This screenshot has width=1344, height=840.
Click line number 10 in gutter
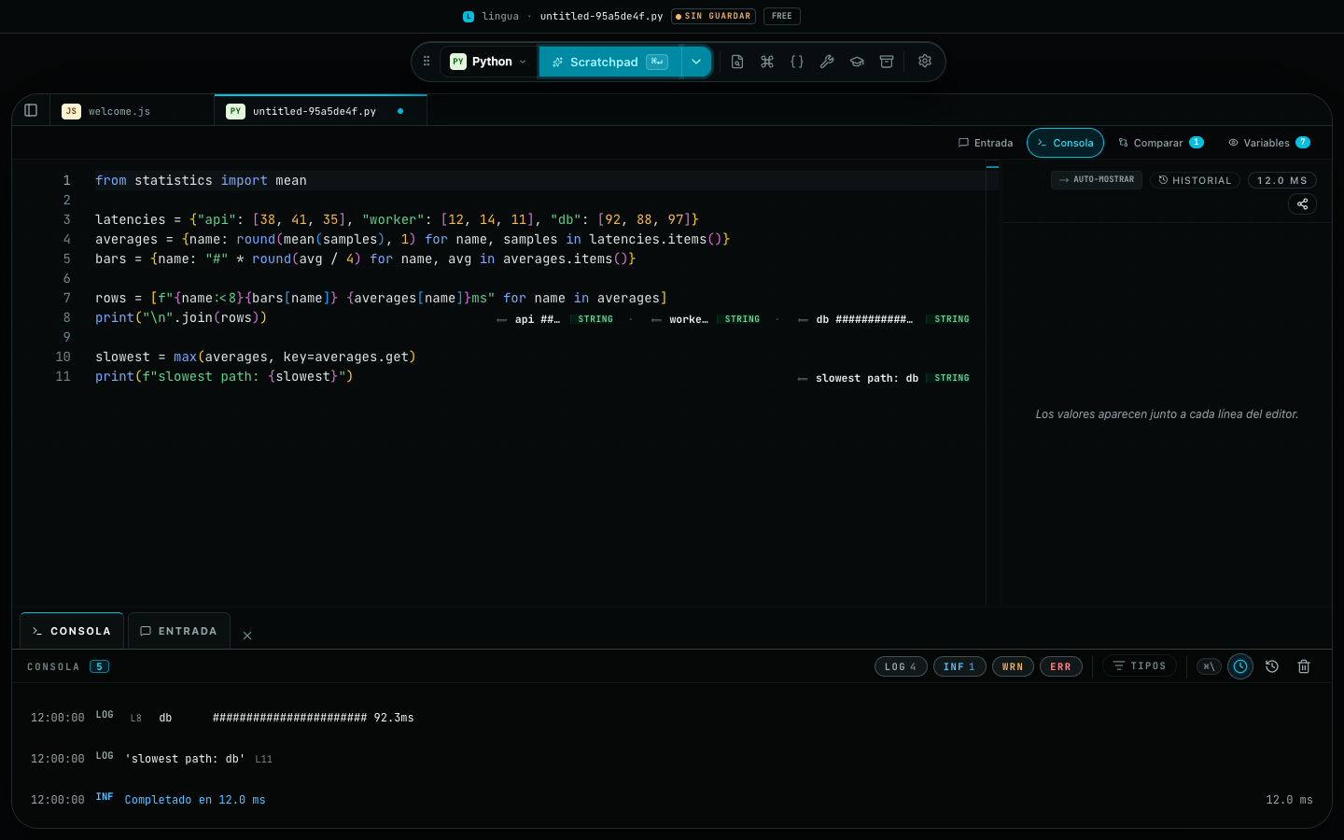(63, 357)
